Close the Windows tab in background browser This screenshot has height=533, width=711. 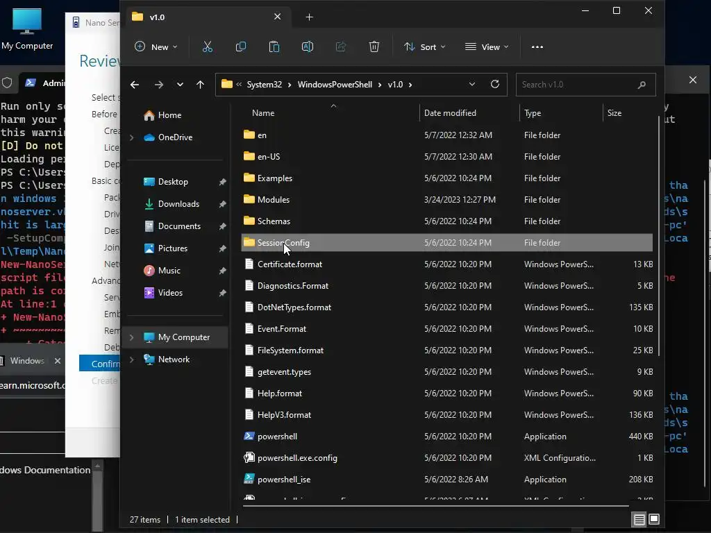58,361
